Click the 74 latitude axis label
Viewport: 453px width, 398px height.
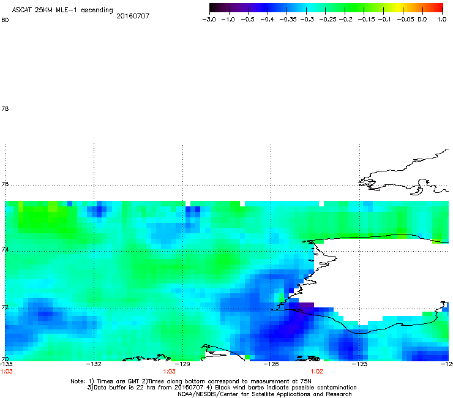point(5,249)
